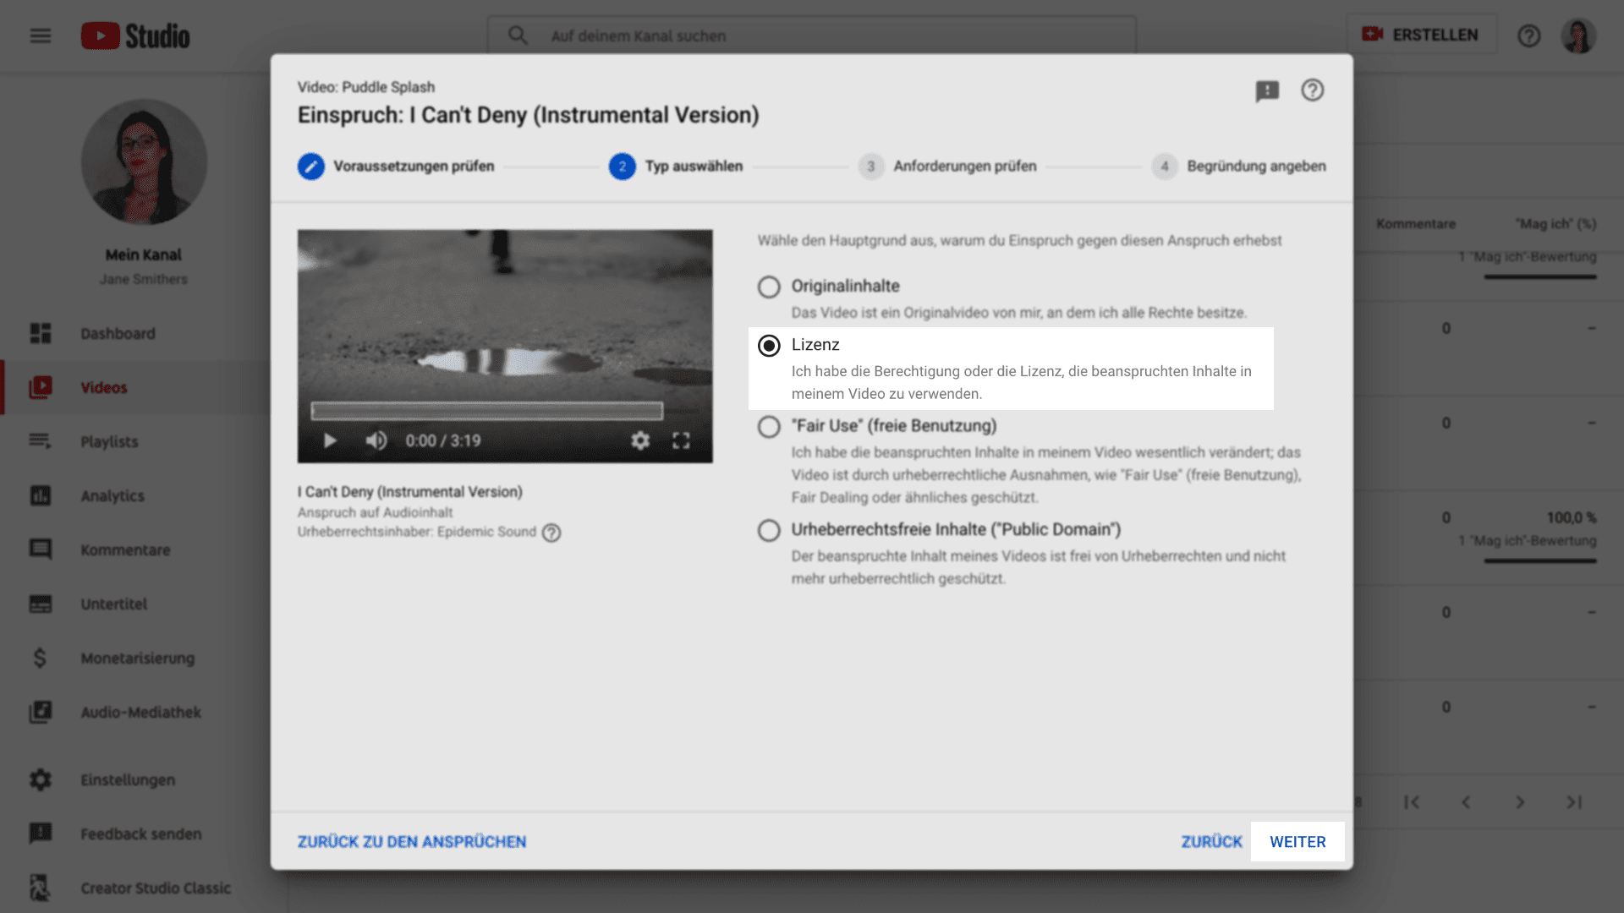Select the Public Domain radio option
The width and height of the screenshot is (1624, 913).
click(769, 531)
